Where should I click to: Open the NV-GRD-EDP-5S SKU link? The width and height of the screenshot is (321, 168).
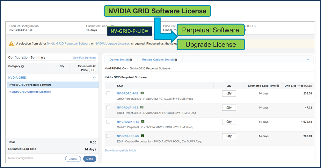click(x=128, y=136)
